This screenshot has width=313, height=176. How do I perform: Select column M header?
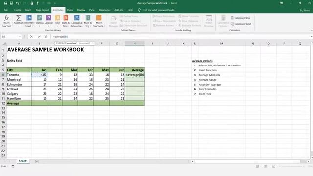tap(222, 44)
